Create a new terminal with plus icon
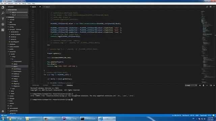Screen dimensions: 216x121 tap(200, 85)
